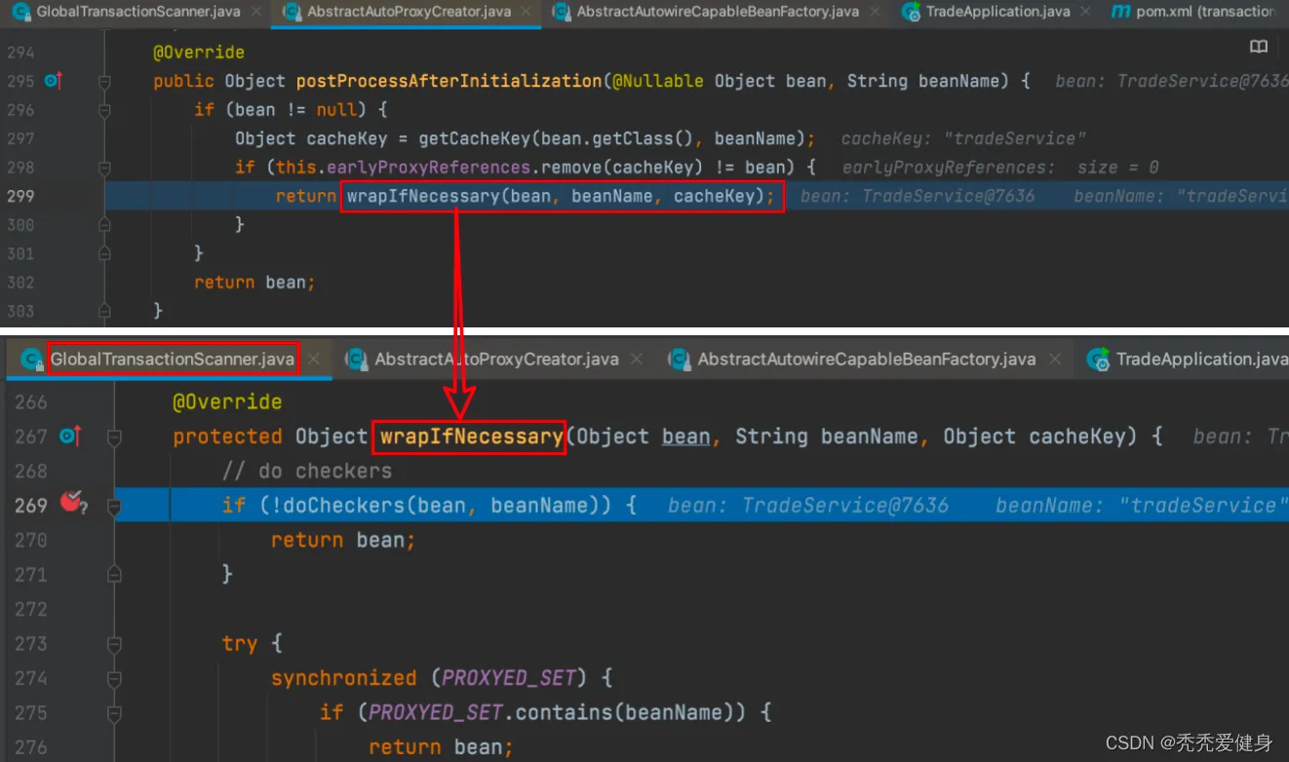Viewport: 1289px width, 762px height.
Task: Close GlobalTransactionScanner.java tab in lower editor
Action: click(x=314, y=359)
